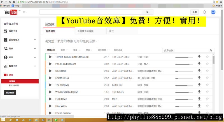
Task: Focus the YouTube top search box
Action: click(x=91, y=12)
